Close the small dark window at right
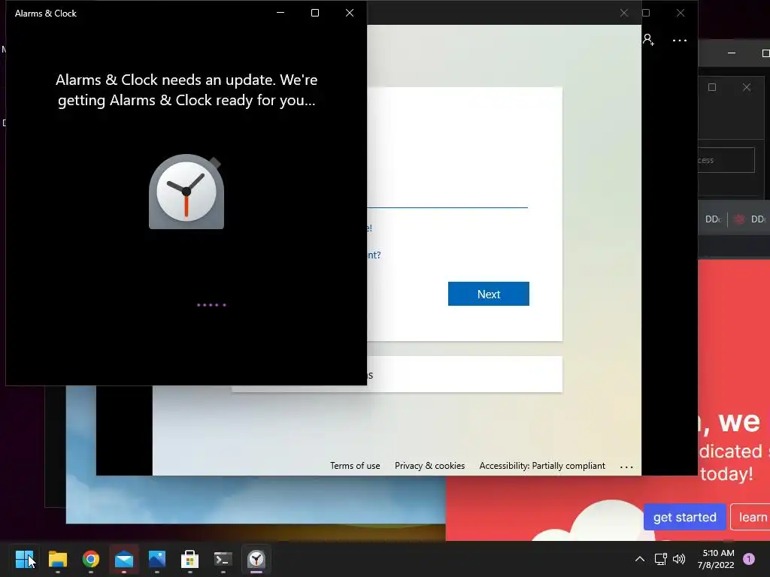 [x=747, y=87]
